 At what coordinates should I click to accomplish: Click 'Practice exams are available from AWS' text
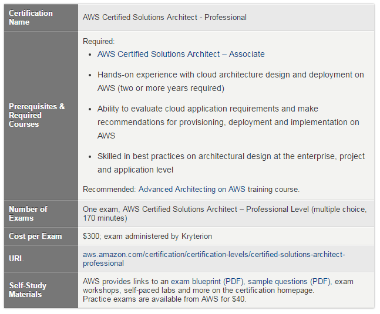164,299
